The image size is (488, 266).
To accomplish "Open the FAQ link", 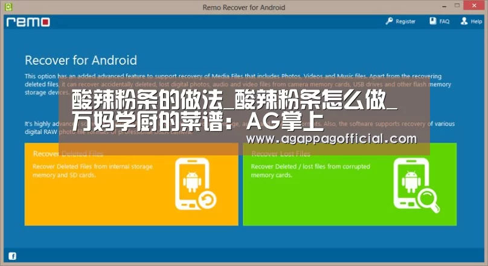I will (x=444, y=22).
